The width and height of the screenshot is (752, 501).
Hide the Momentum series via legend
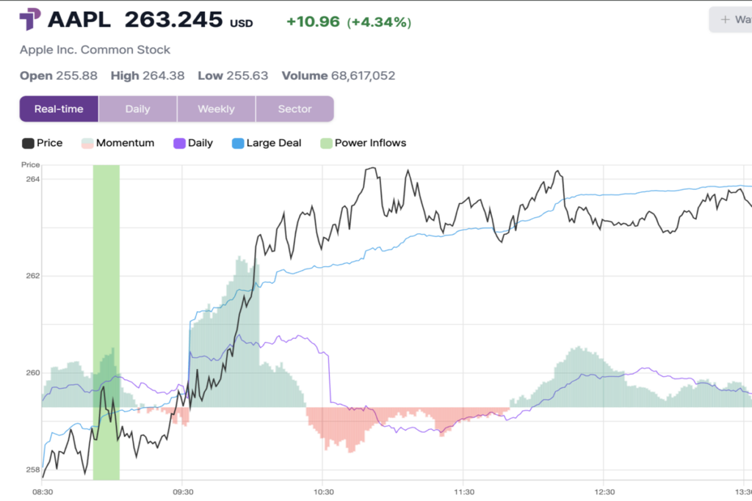click(x=117, y=143)
